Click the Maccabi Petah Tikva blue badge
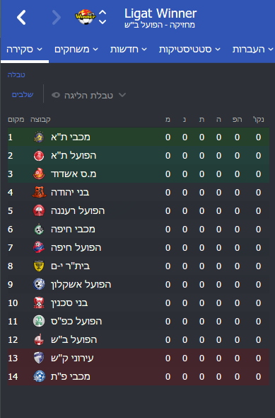This screenshot has width=275, height=418. [x=39, y=376]
